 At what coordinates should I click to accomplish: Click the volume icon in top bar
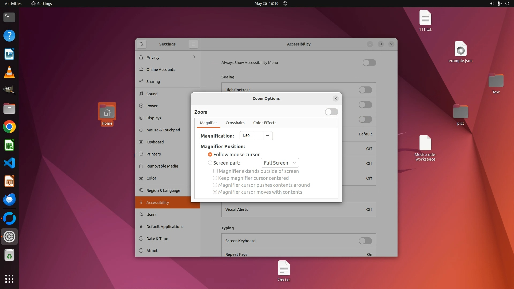click(x=492, y=3)
